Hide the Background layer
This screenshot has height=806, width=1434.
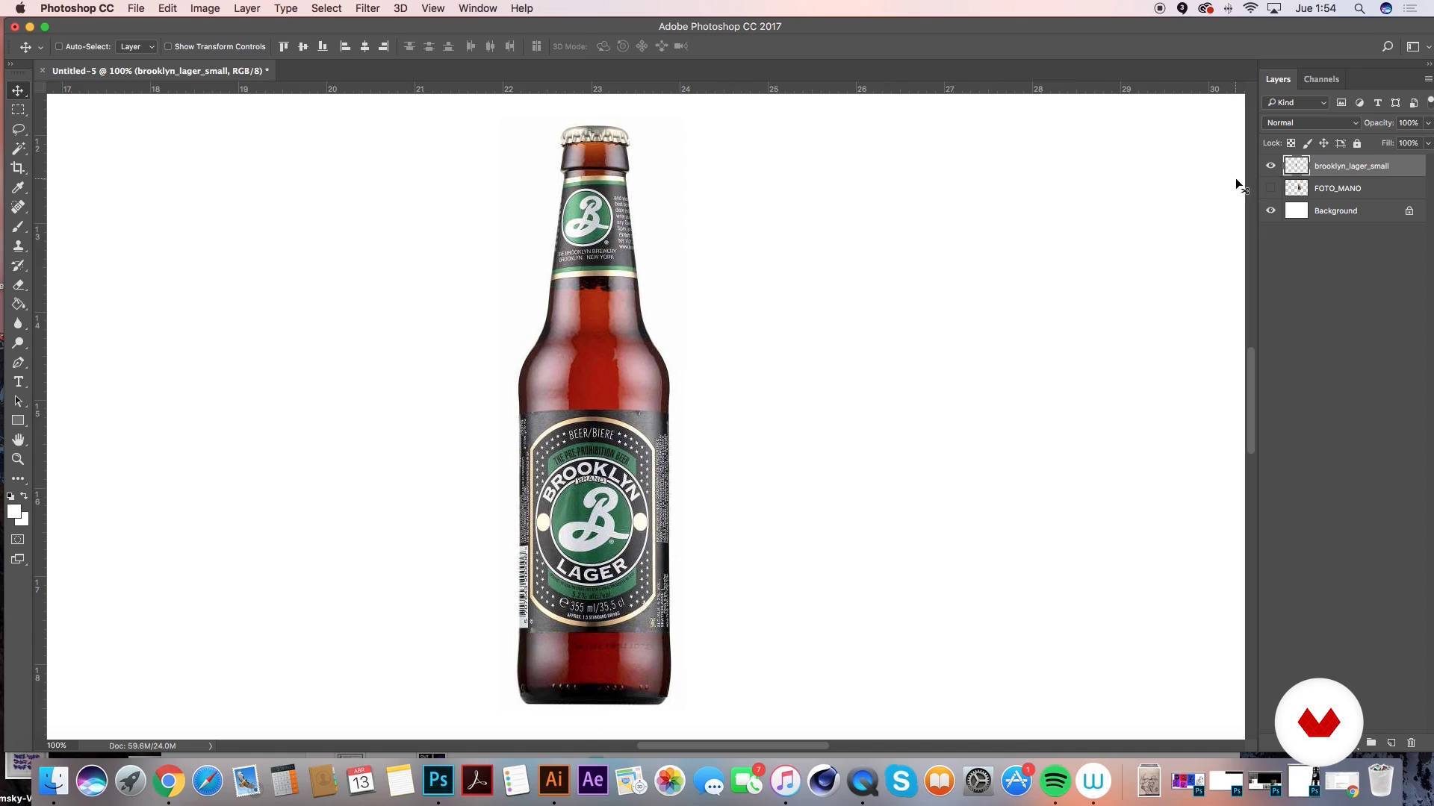coord(1270,210)
